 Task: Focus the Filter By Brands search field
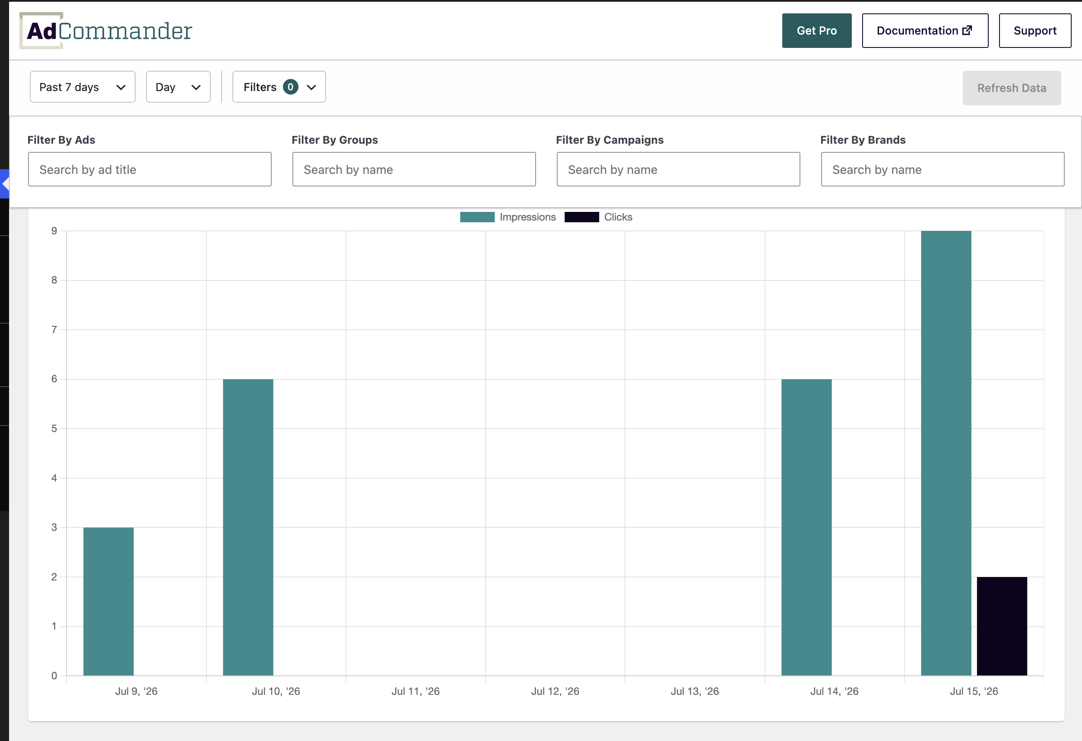pyautogui.click(x=942, y=169)
